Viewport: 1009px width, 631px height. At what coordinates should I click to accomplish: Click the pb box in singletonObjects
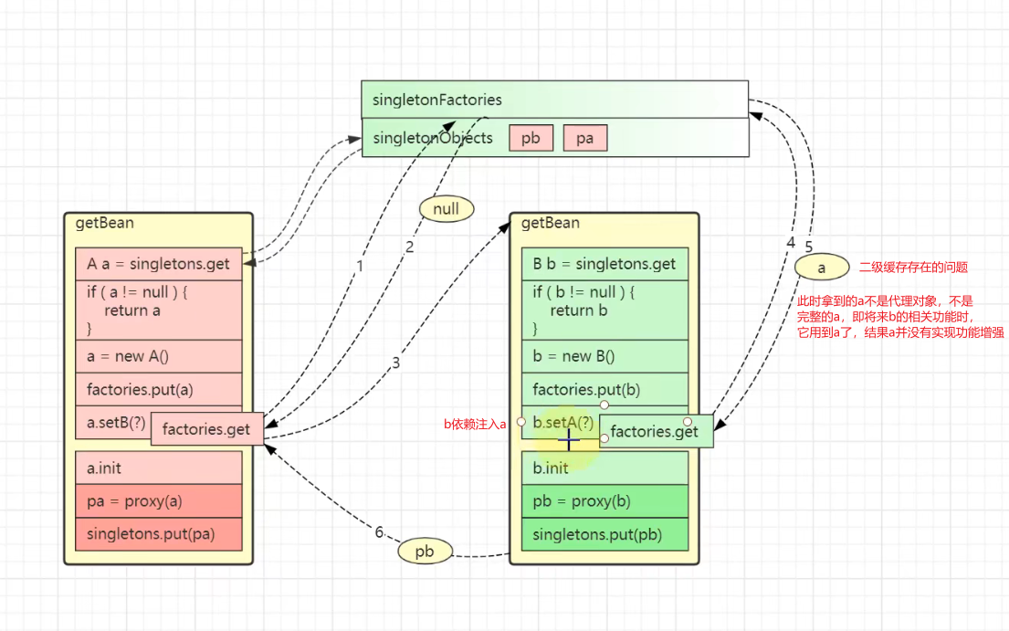tap(531, 138)
